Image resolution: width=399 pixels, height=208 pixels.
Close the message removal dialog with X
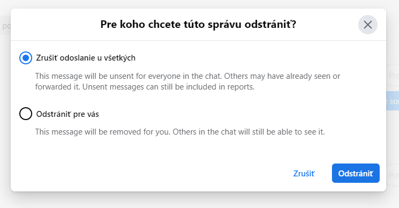(368, 25)
